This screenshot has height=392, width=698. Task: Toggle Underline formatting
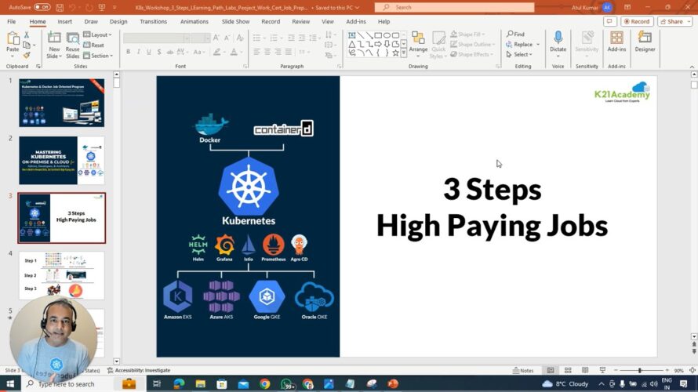click(149, 52)
